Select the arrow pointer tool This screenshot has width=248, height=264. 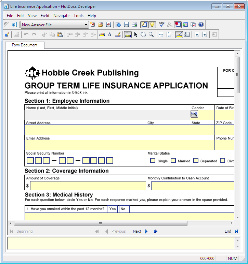[x=136, y=34]
